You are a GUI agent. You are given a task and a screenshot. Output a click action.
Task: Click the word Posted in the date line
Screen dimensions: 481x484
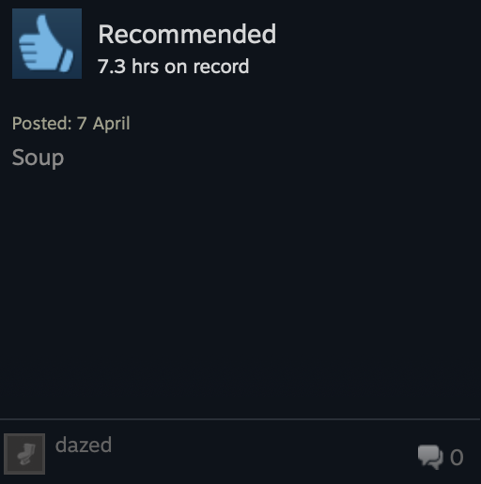pyautogui.click(x=42, y=123)
